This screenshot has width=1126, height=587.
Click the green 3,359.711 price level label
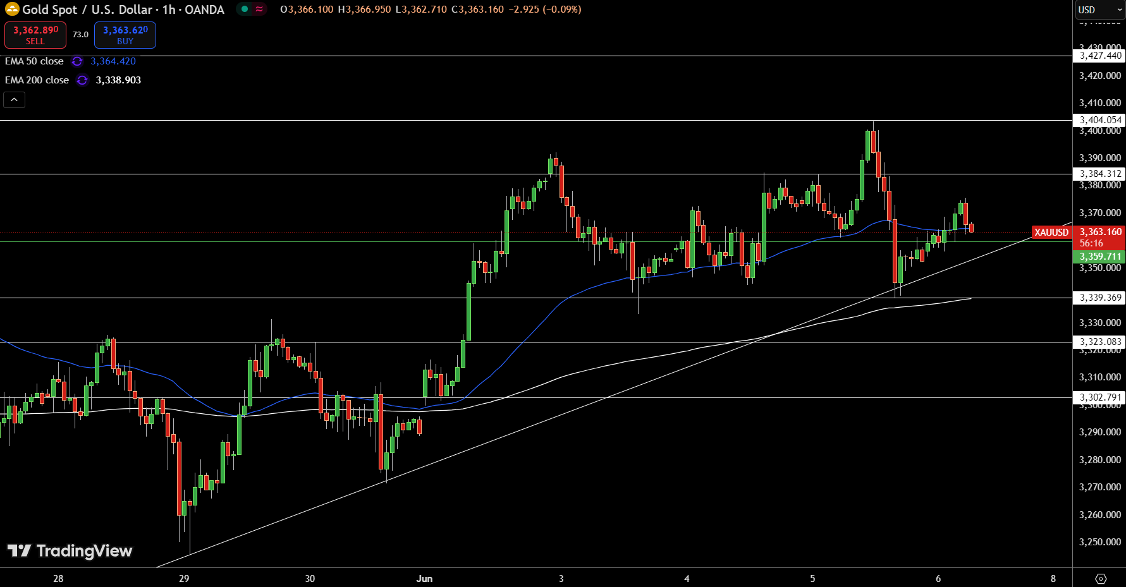tap(1099, 257)
